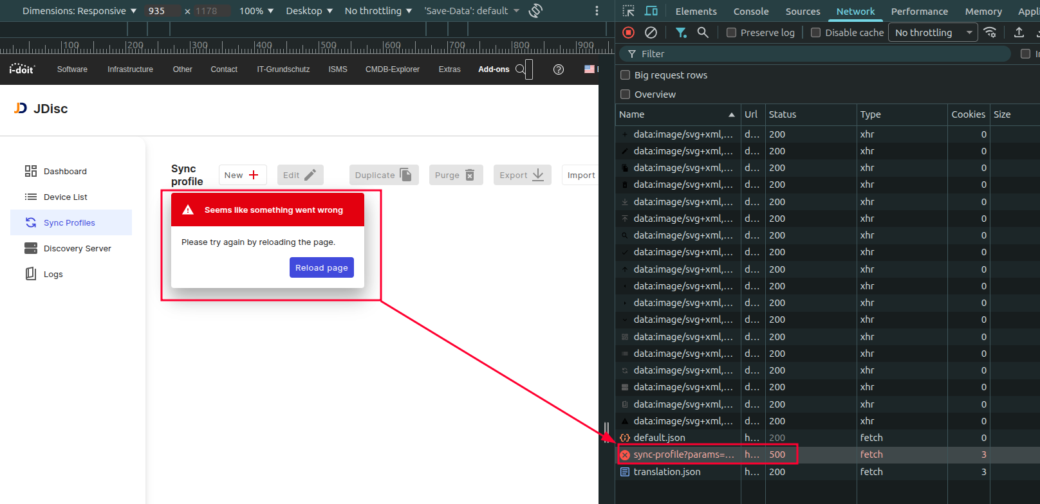1040x504 pixels.
Task: Click the Reload page button
Action: point(321,267)
